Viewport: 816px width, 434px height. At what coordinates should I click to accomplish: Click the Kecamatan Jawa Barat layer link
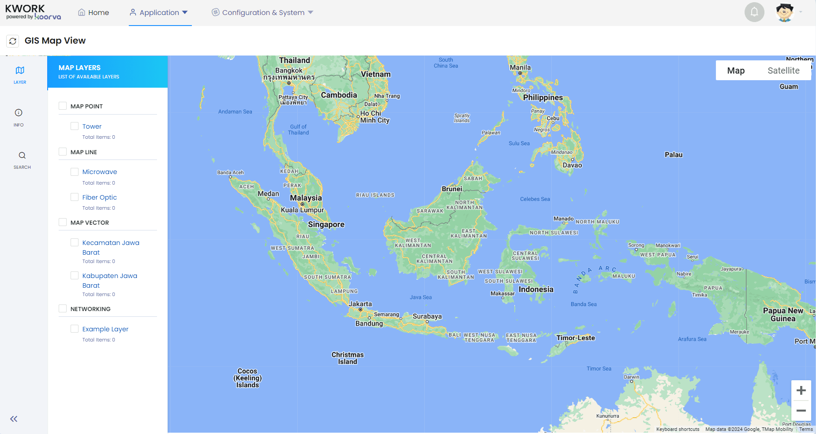[111, 248]
